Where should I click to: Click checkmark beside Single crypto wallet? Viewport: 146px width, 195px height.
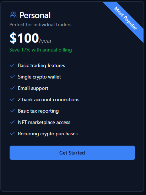pos(12,77)
